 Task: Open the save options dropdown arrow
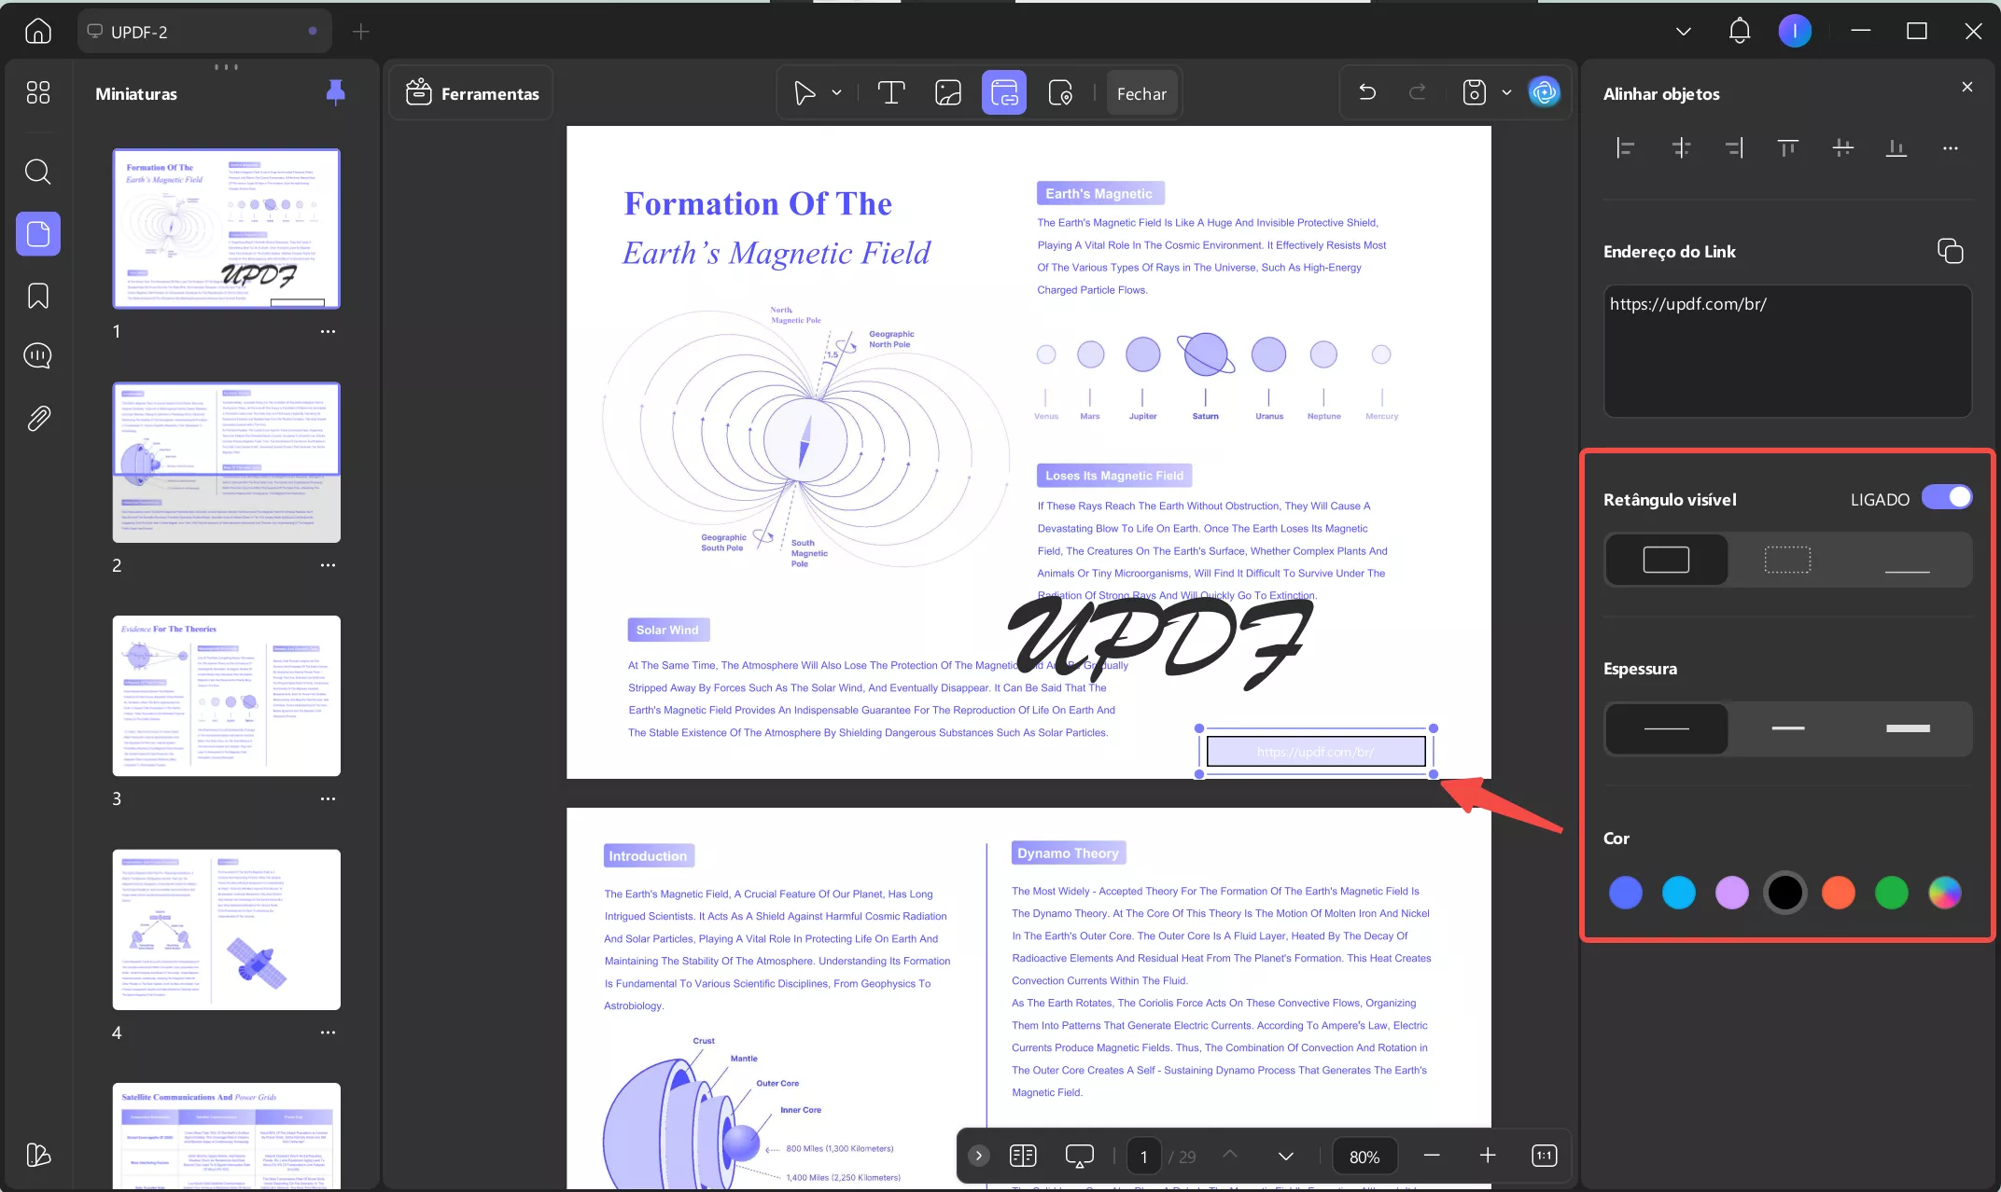pos(1505,92)
